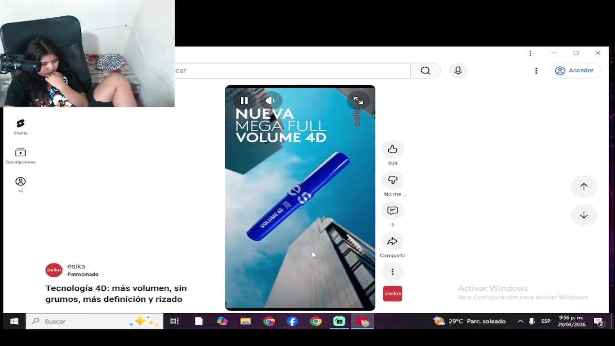Click the red ésika channel thumbnail under actions
Viewport: 615px width, 346px height.
point(393,294)
